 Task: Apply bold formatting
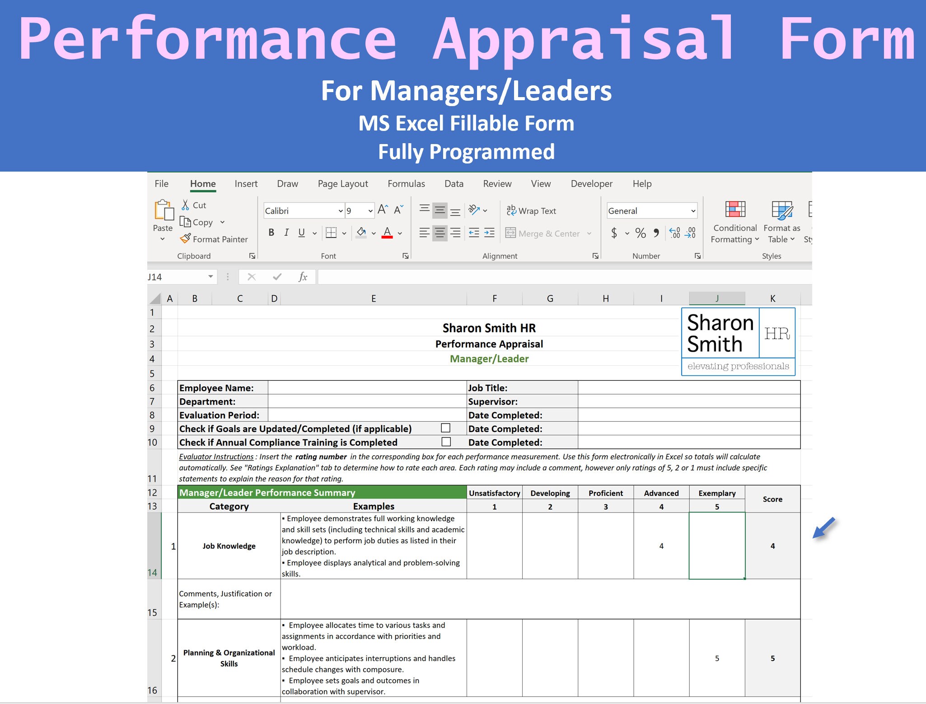pos(271,232)
